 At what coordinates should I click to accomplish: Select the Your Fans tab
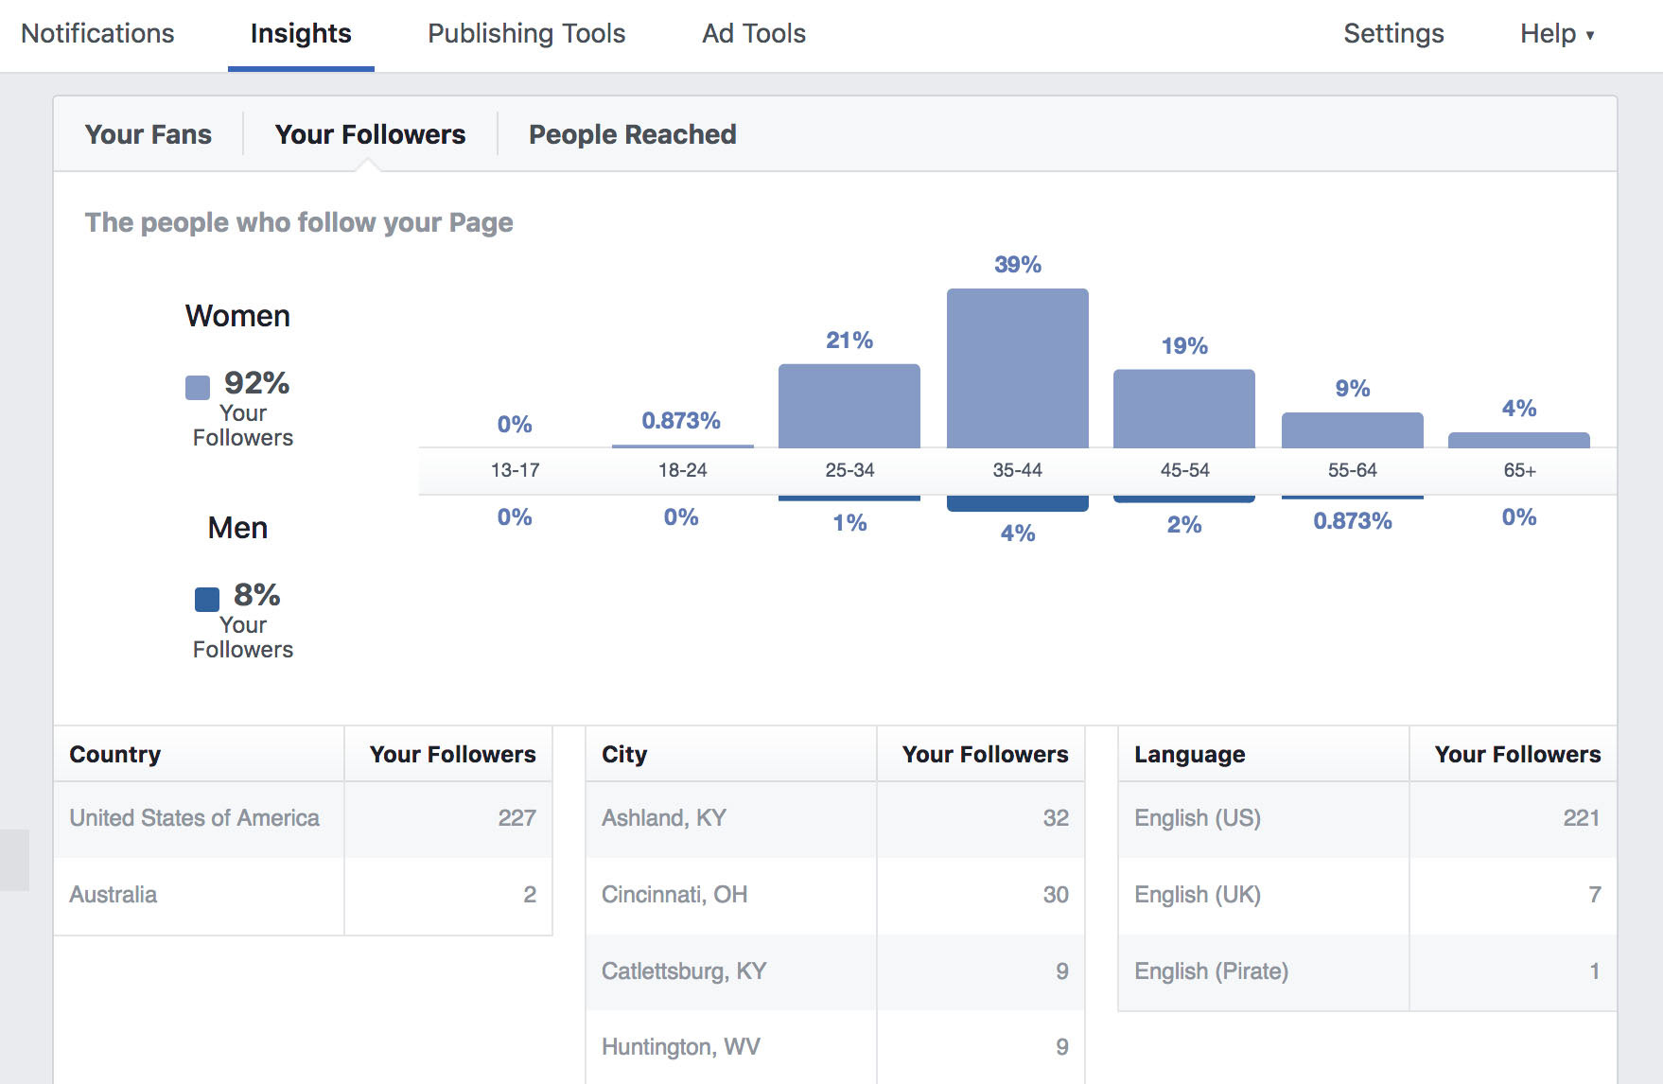coord(149,134)
